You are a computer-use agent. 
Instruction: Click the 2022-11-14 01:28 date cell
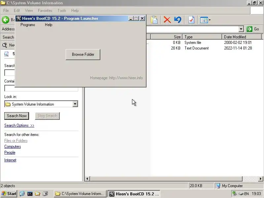tap(238, 48)
